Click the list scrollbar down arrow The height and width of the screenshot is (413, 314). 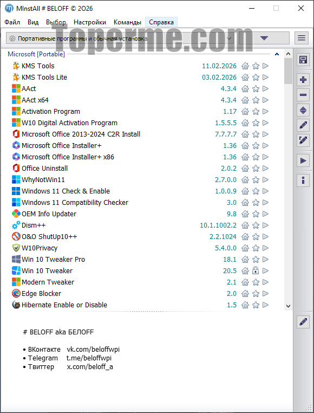coord(288,306)
